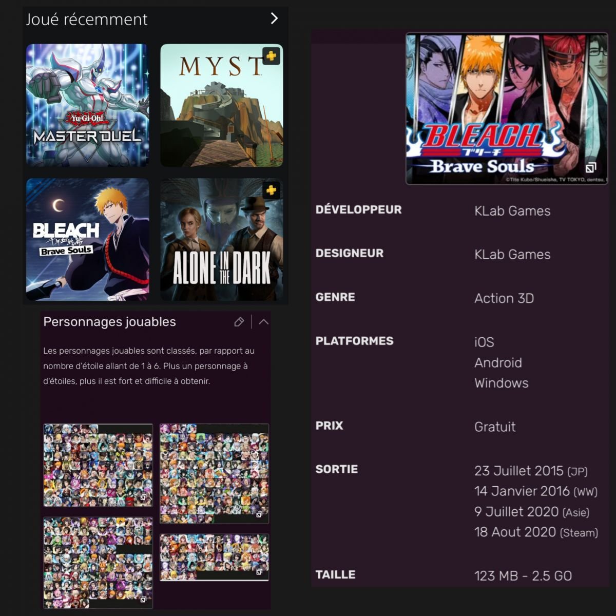Open Bleach Brave Souls game tile
616x616 pixels.
click(x=88, y=239)
